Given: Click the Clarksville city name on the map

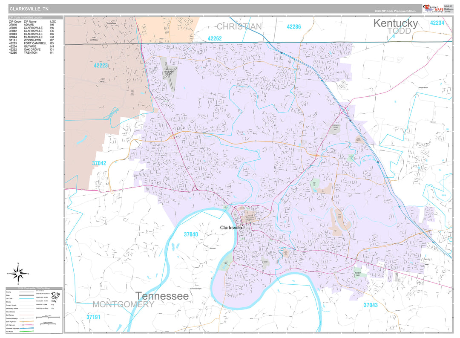Looking at the screenshot, I should (231, 228).
